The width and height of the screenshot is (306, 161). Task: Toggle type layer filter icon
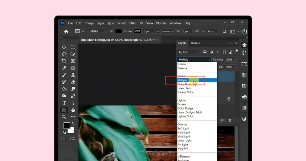tap(218, 52)
